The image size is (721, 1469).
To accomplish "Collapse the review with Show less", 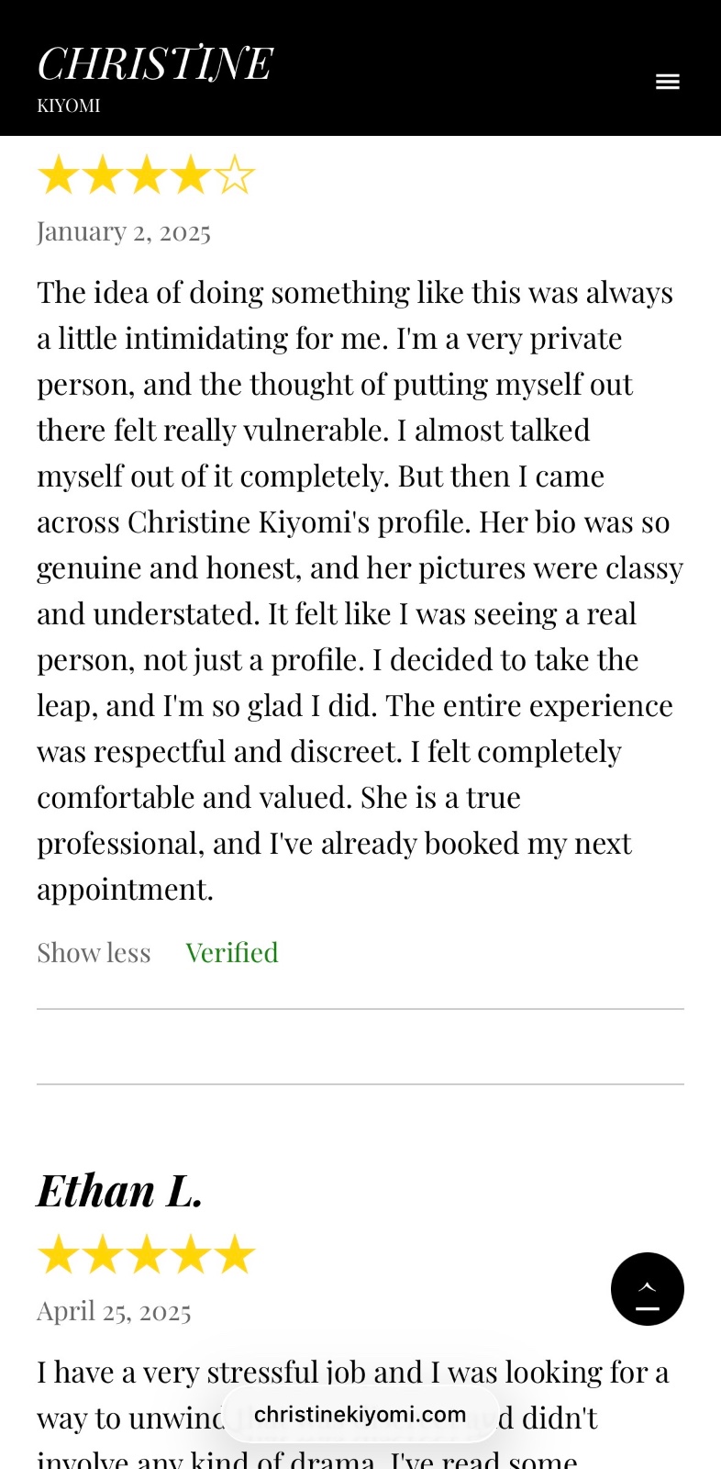I will tap(94, 953).
